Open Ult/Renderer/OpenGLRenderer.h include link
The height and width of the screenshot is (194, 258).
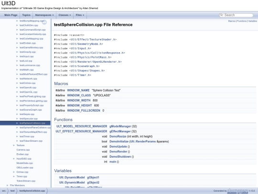click(x=96, y=62)
